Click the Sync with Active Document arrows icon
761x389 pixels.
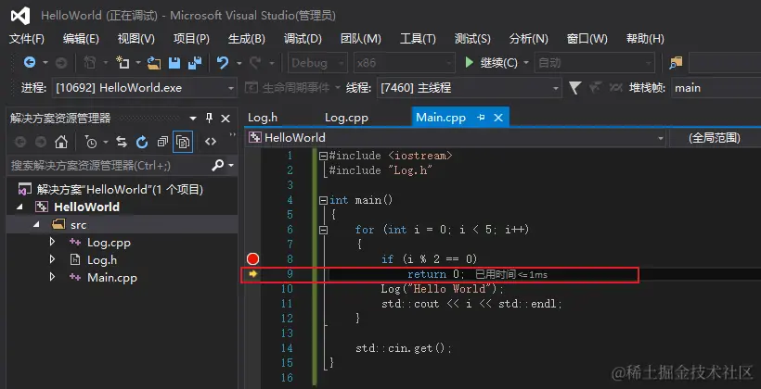pyautogui.click(x=122, y=142)
